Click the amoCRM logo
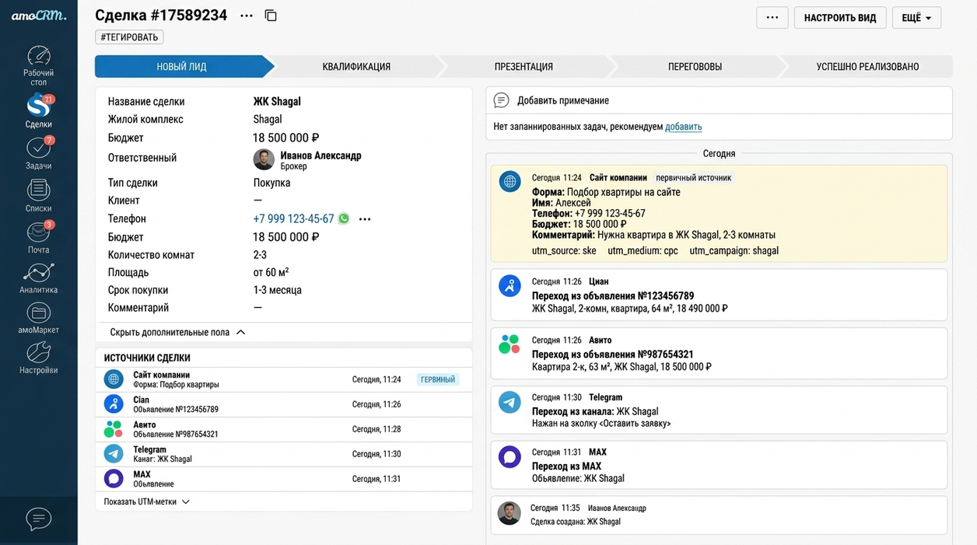This screenshot has height=545, width=977. tap(38, 16)
